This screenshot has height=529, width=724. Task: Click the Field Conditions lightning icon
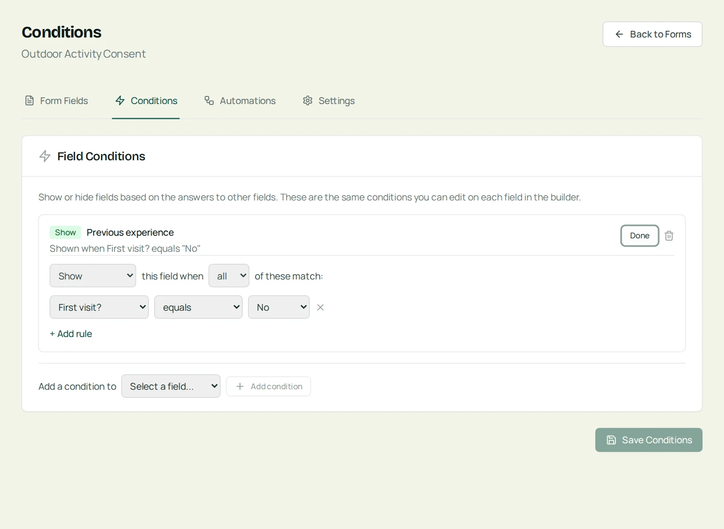45,156
